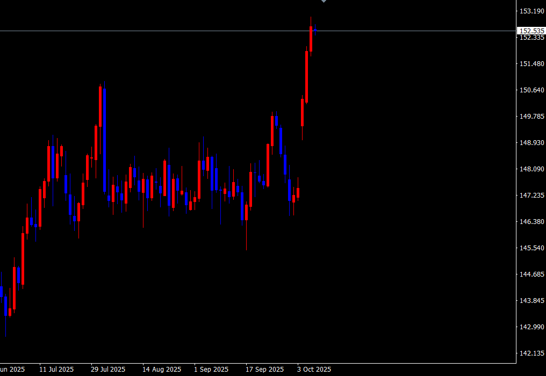The image size is (546, 376).
Task: Click the 145.540 price scale label
Action: click(531, 248)
